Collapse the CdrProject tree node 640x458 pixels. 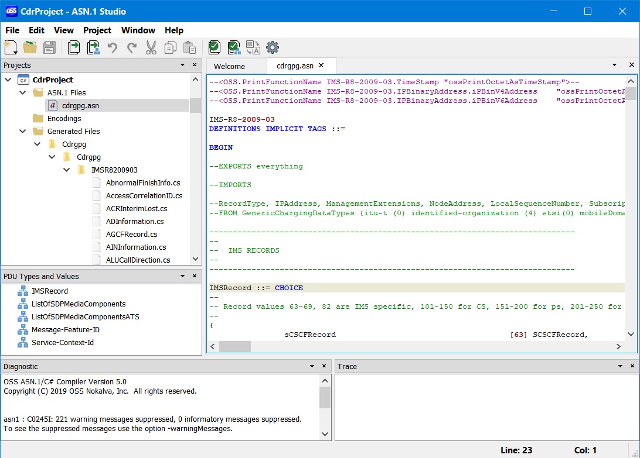coord(8,80)
